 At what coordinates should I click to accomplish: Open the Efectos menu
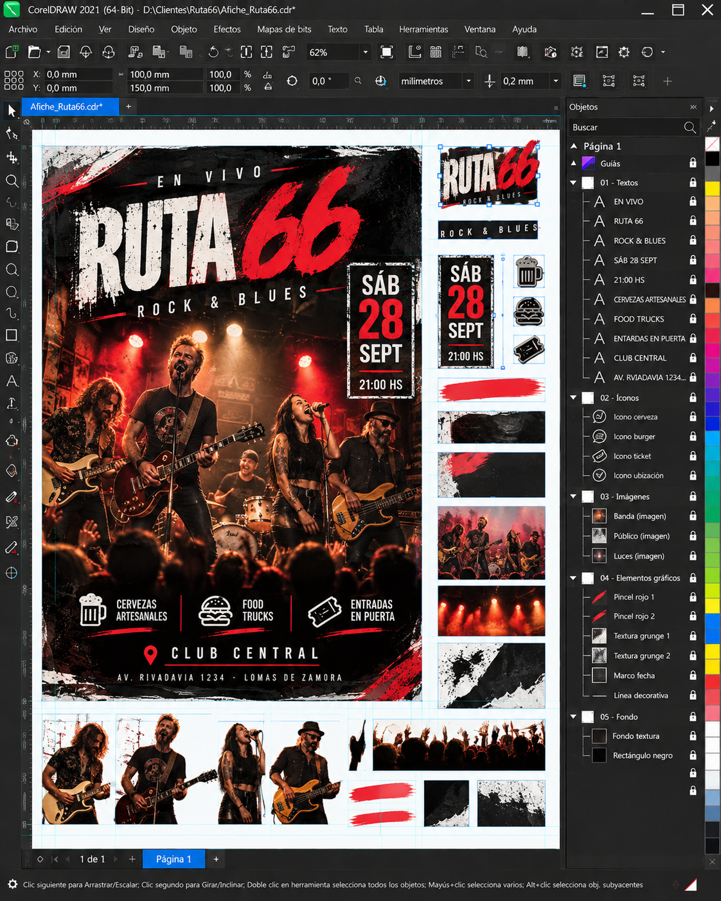(227, 29)
